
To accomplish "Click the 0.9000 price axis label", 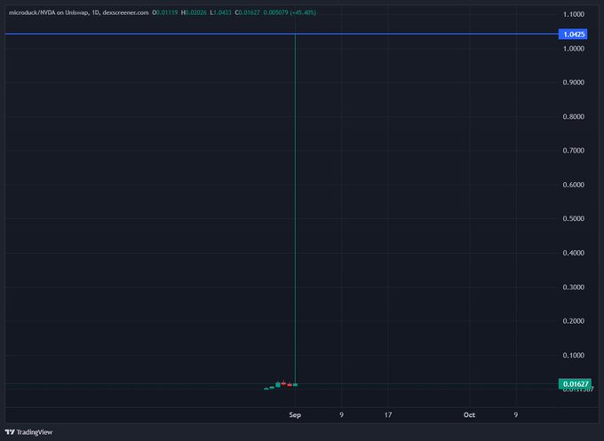I will coord(574,83).
